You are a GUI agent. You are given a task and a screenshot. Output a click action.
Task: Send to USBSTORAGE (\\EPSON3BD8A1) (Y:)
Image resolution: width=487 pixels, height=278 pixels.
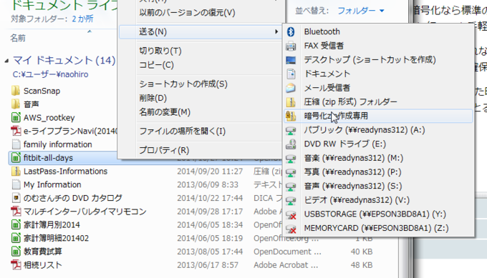378,214
